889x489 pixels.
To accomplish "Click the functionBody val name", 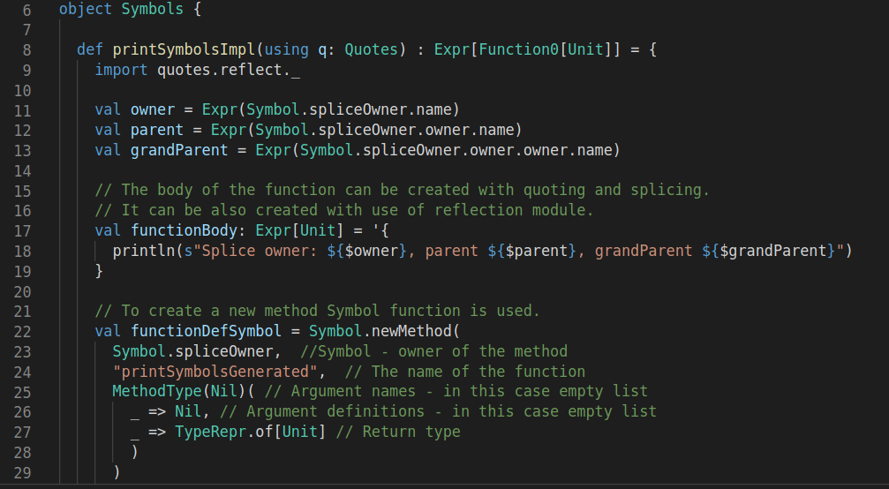I will coord(184,230).
